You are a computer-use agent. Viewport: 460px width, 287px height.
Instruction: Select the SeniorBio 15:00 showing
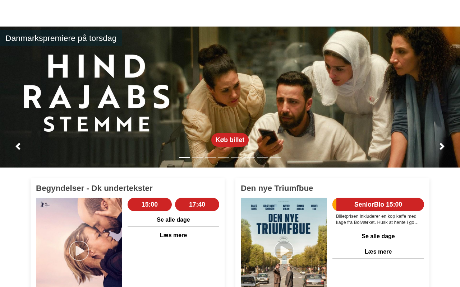coord(378,204)
